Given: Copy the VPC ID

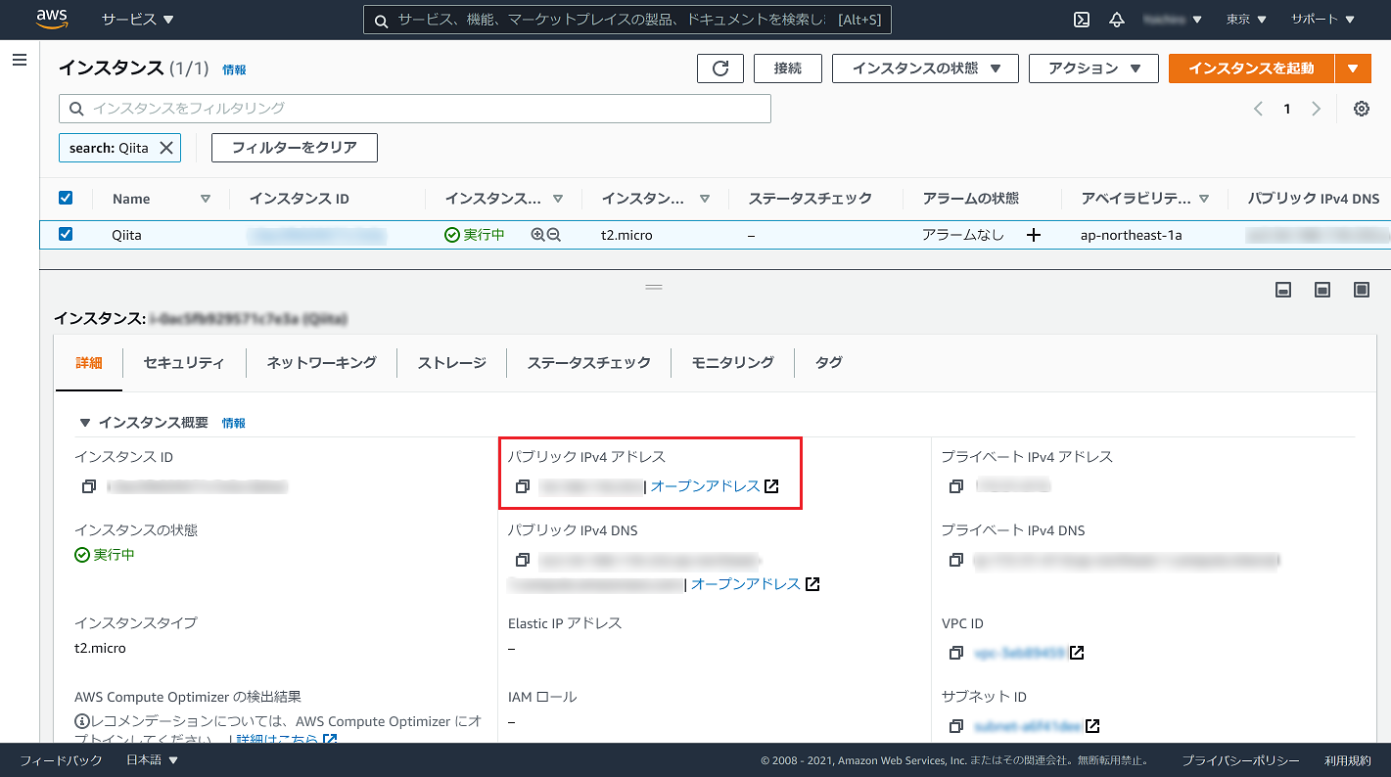Looking at the screenshot, I should (x=956, y=653).
